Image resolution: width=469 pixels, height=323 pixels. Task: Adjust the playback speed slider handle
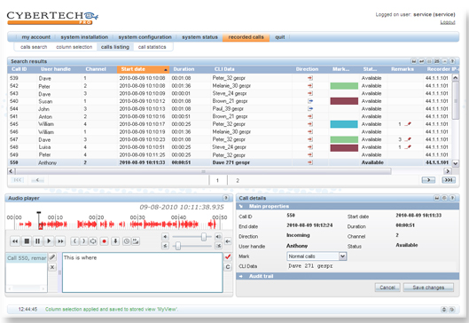pyautogui.click(x=178, y=246)
